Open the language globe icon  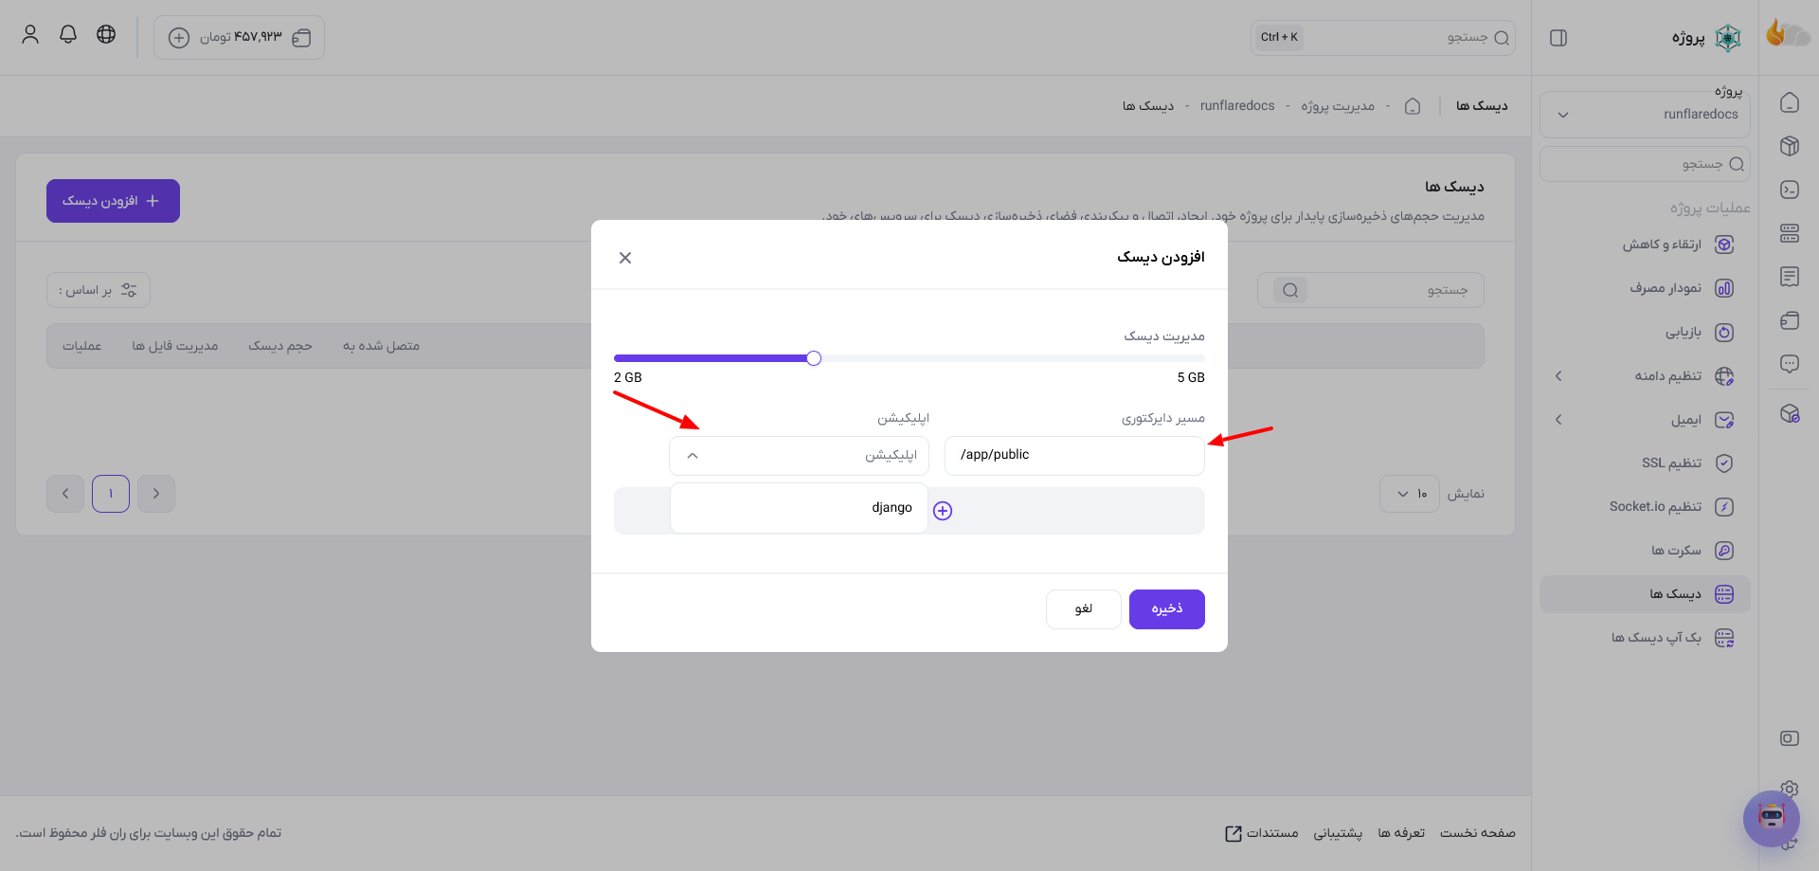[x=106, y=34]
